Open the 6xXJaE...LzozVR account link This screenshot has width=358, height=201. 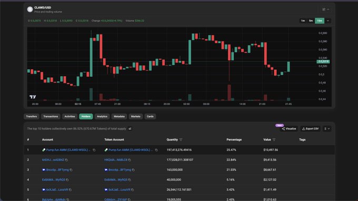coord(57,189)
